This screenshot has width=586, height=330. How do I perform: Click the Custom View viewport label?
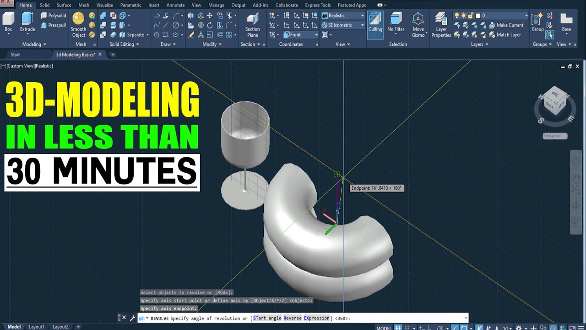[x=21, y=66]
